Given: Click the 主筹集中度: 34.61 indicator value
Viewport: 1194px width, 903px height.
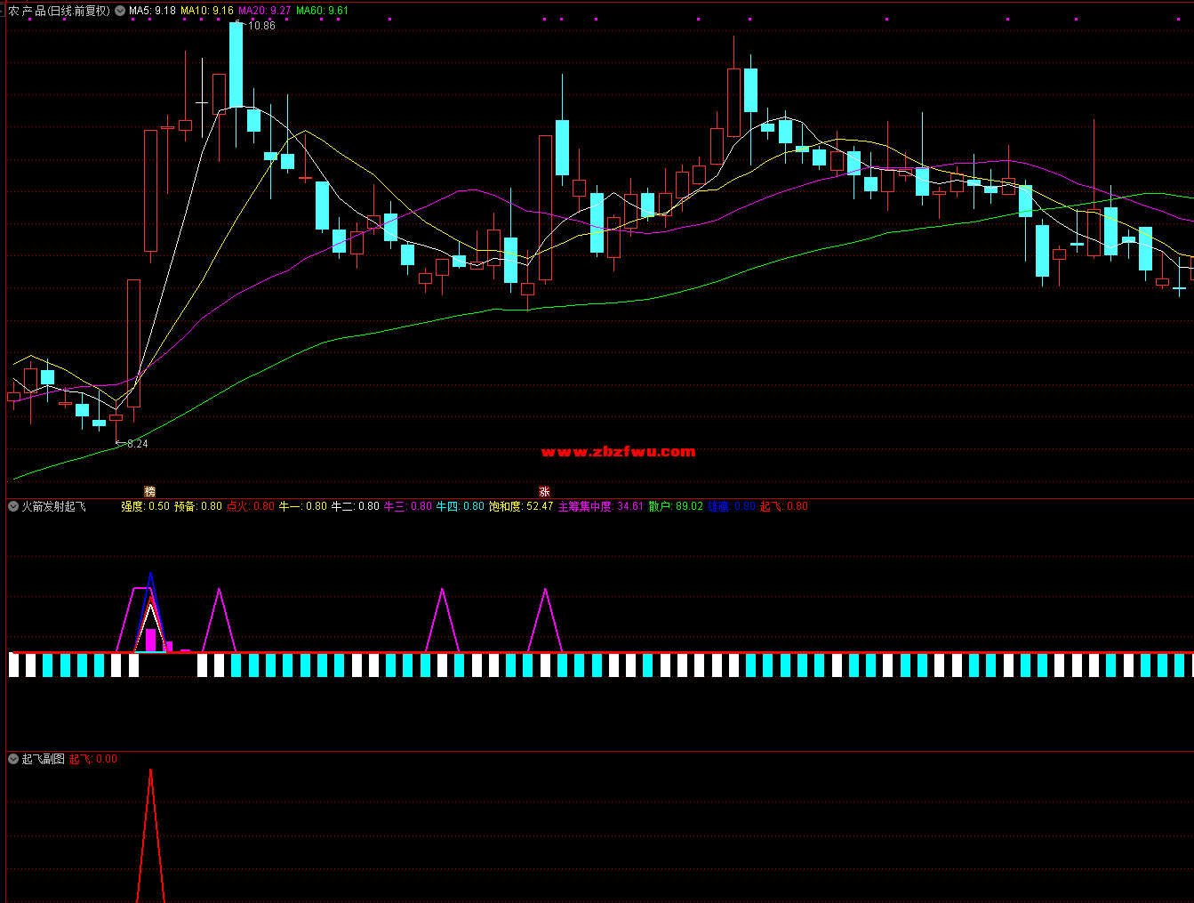Looking at the screenshot, I should pyautogui.click(x=600, y=506).
